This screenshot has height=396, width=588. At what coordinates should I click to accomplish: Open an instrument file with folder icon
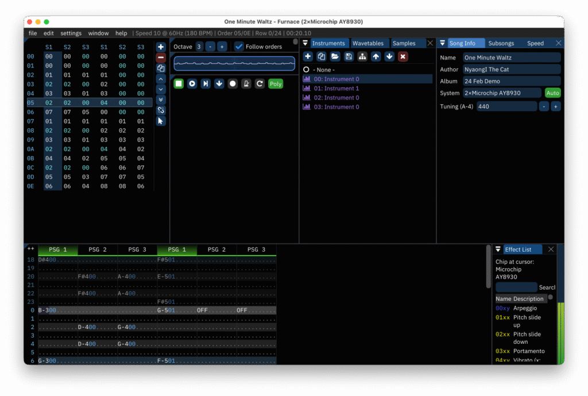coord(335,56)
